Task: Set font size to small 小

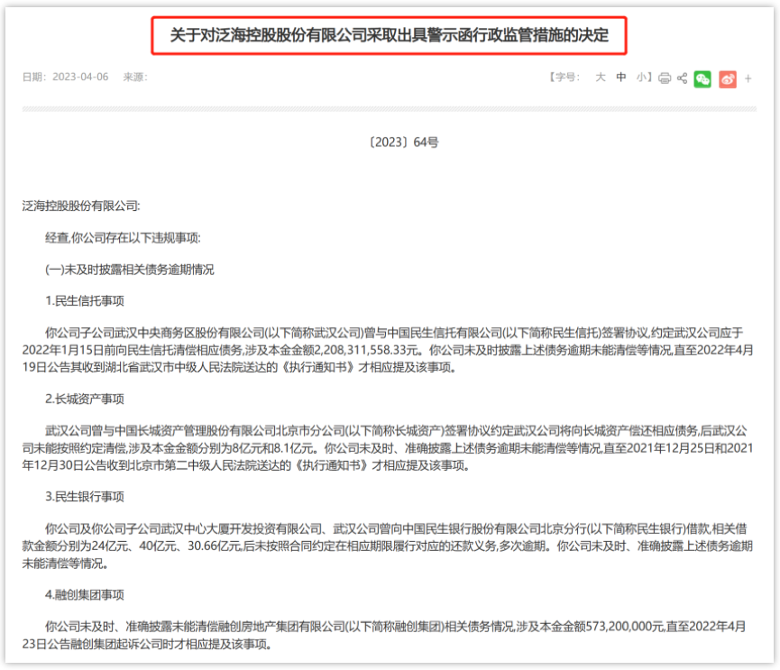Action: 641,77
